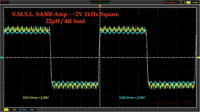Select the yellow CH1 trigger source label

pyautogui.click(x=188, y=2)
